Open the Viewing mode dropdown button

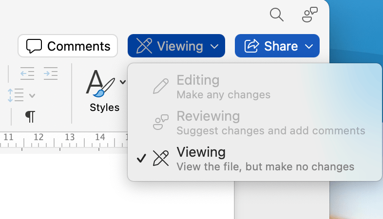(x=176, y=46)
